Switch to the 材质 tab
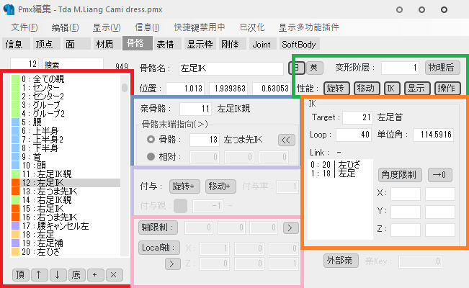The width and height of the screenshot is (469, 288). click(107, 44)
